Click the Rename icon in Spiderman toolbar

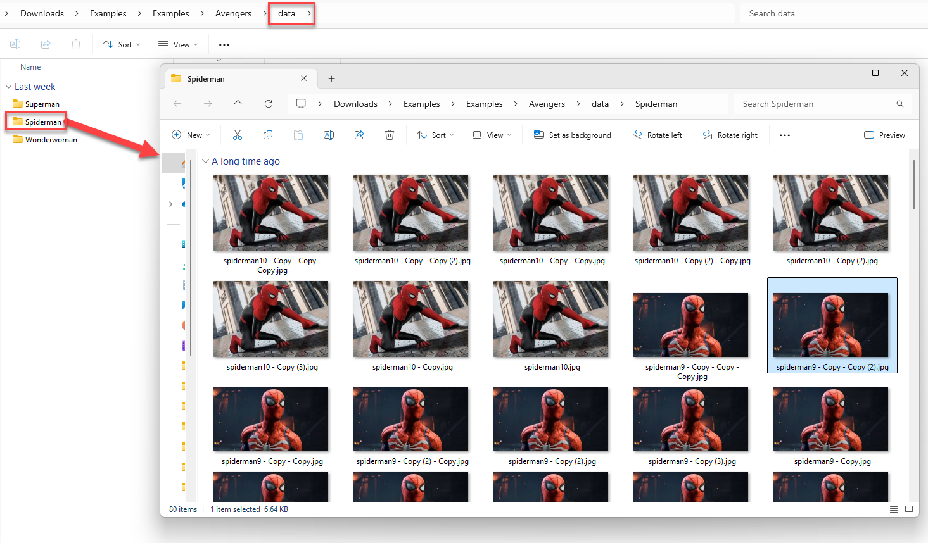click(x=329, y=135)
